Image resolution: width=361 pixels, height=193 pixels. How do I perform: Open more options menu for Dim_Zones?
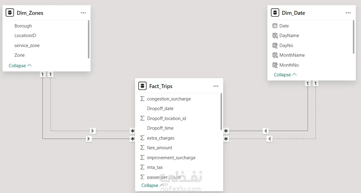pyautogui.click(x=83, y=13)
